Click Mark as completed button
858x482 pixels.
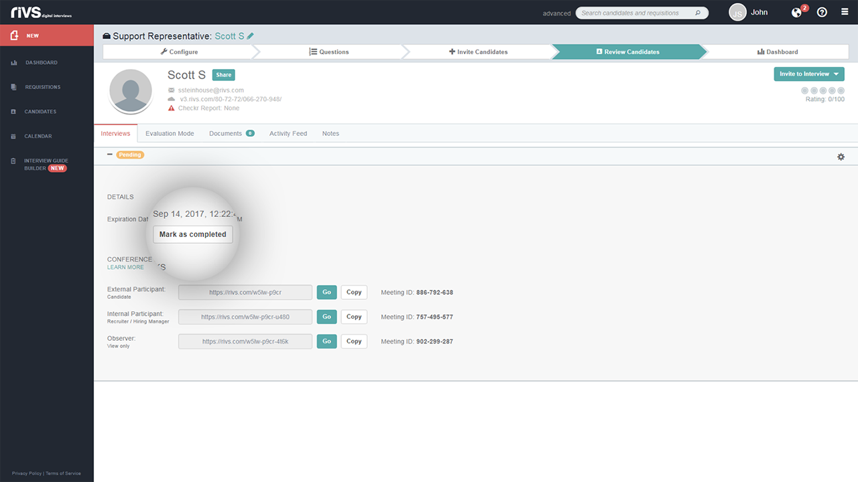193,234
